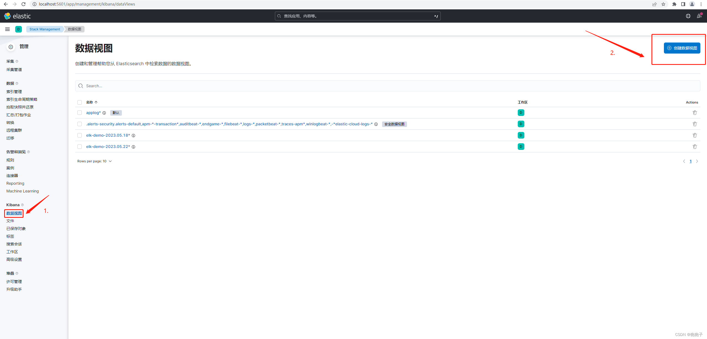Open the help icon in top bar
Viewport: 707px width, 339px height.
coord(688,16)
